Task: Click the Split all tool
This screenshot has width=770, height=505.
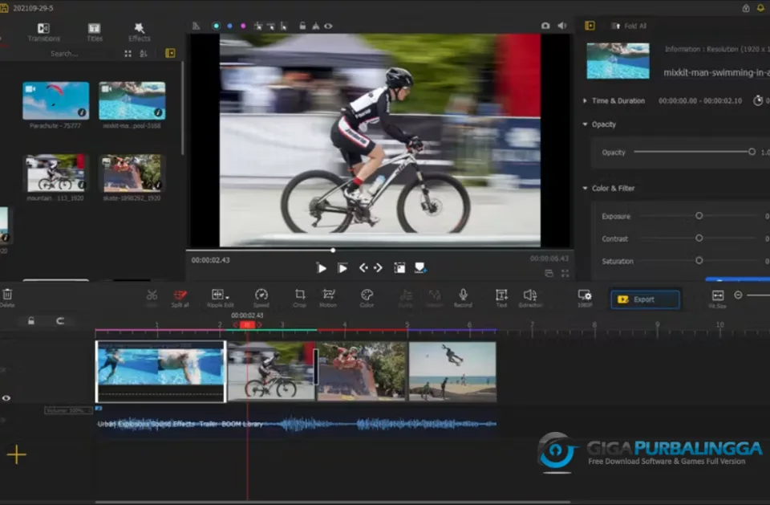Action: point(180,298)
